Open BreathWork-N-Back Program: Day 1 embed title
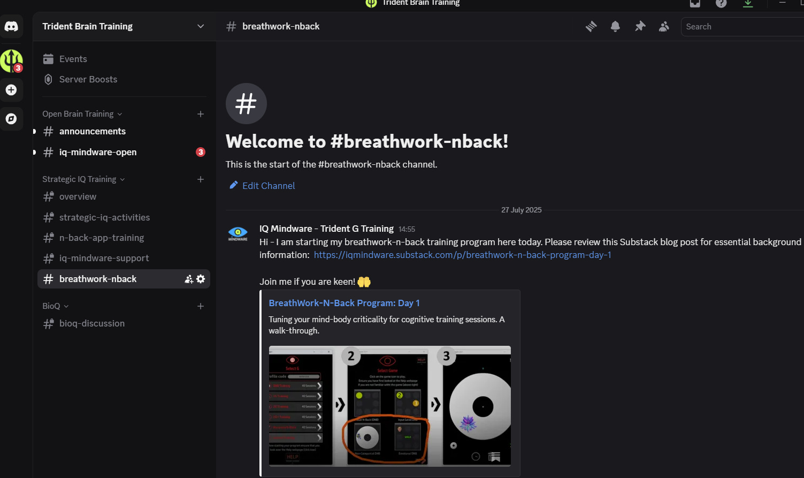 pyautogui.click(x=344, y=303)
